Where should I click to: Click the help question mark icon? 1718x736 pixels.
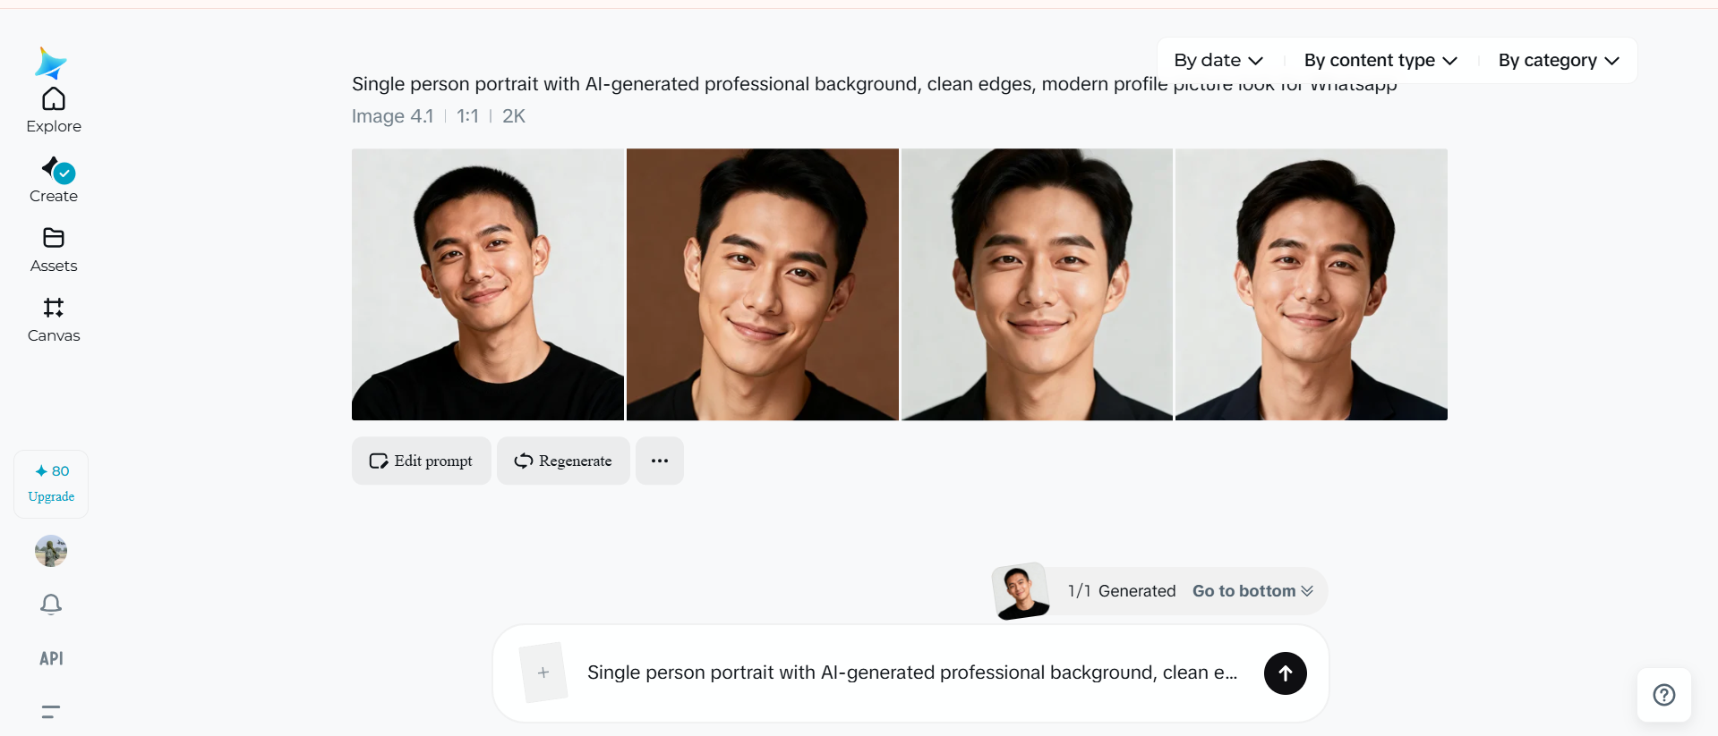(1663, 695)
